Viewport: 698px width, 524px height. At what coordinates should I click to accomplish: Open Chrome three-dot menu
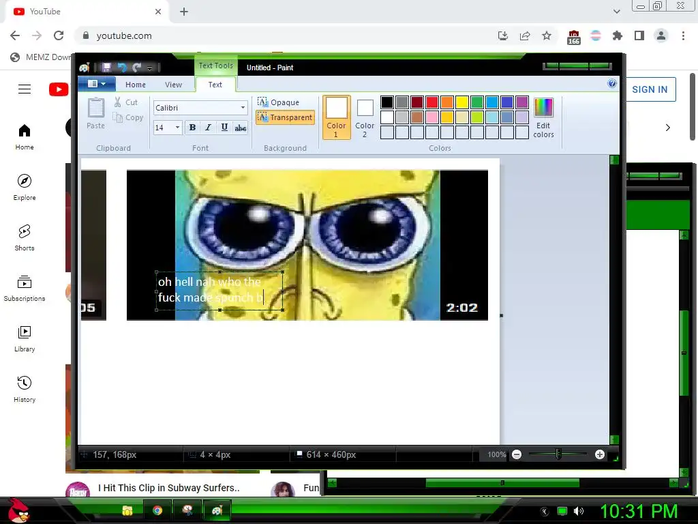(683, 35)
